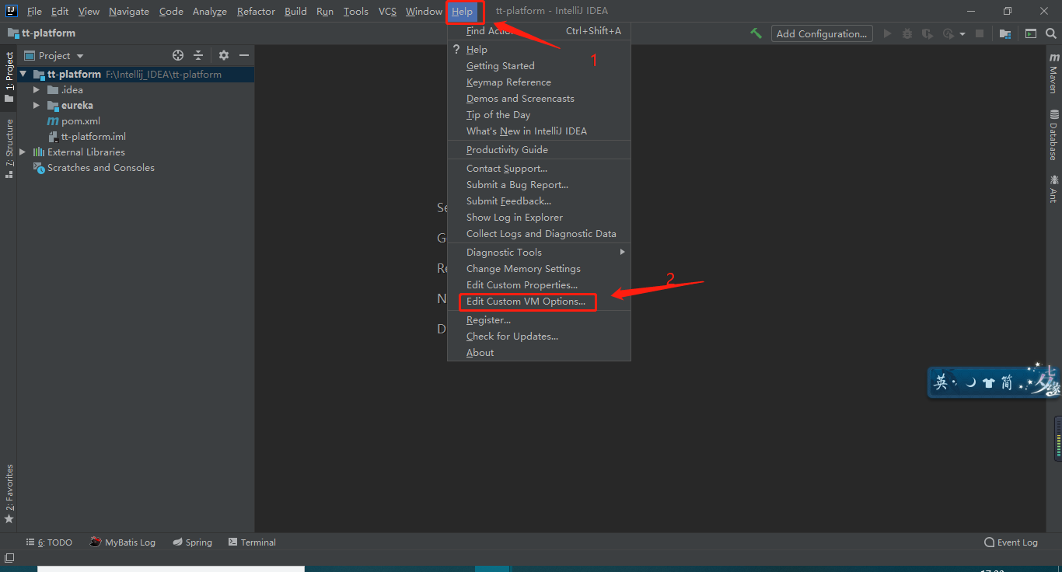
Task: Click Collapse All icon in Project panel
Action: coord(198,55)
